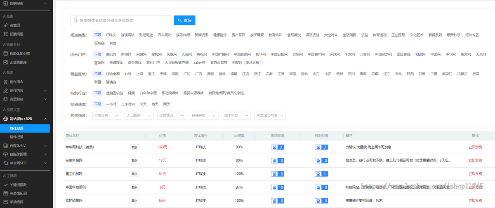This screenshot has height=208, width=495.
Task: Select 不限 in 发稿速度 filter row
Action: point(97,104)
